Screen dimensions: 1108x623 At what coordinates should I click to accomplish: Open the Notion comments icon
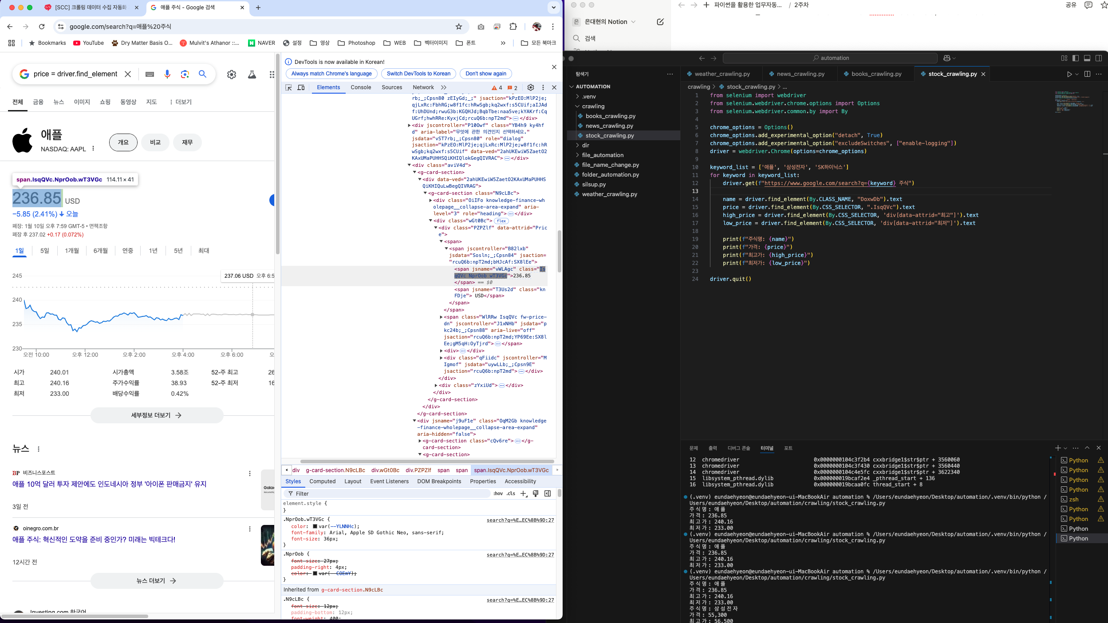[x=1088, y=5]
